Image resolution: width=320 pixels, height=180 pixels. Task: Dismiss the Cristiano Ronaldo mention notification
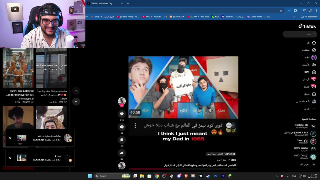point(10,138)
